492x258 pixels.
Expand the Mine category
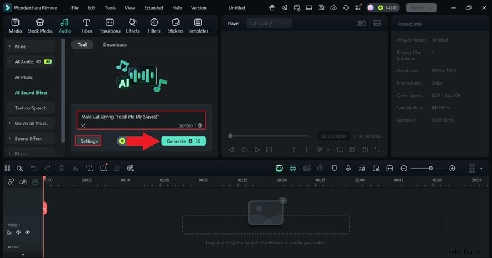pyautogui.click(x=32, y=47)
